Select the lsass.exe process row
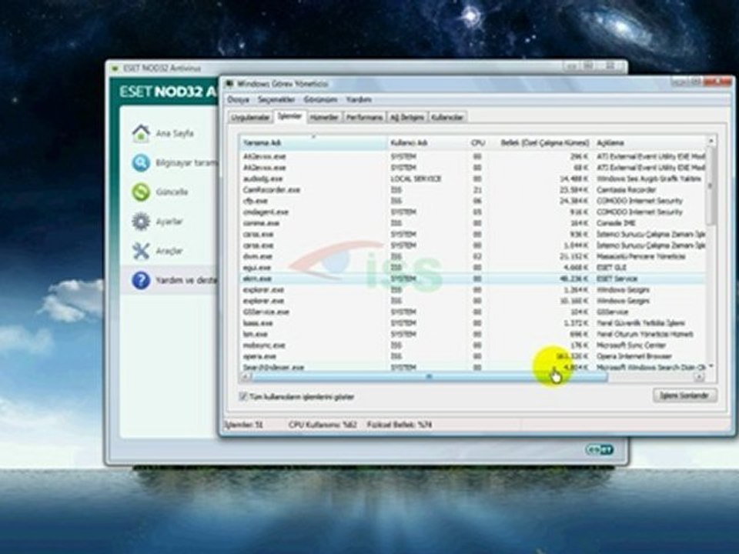Viewport: 739px width, 554px height. pyautogui.click(x=473, y=323)
